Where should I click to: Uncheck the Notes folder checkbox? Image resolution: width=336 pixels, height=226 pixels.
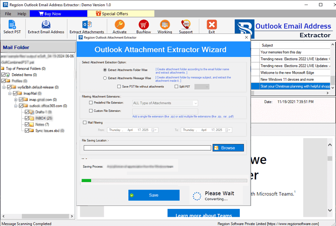(27, 124)
